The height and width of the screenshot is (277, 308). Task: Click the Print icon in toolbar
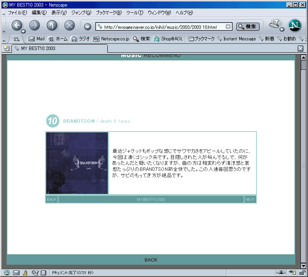click(x=274, y=24)
